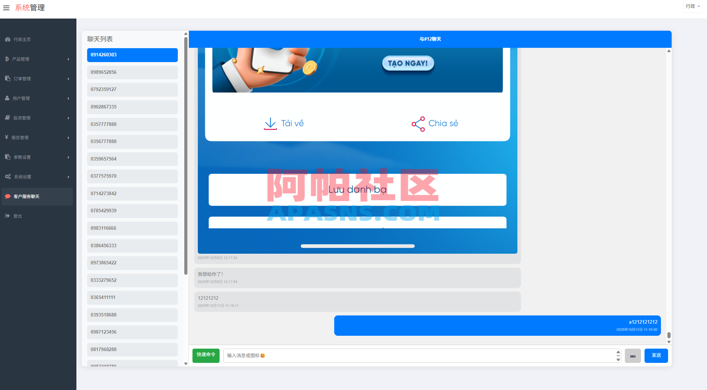Select the red chat bubble 客户服务聊天 icon
Screen dimensions: 707x390
(7, 197)
